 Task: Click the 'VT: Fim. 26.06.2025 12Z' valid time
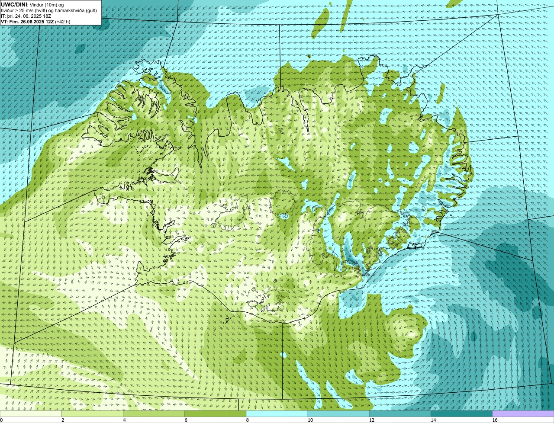[x=27, y=22]
